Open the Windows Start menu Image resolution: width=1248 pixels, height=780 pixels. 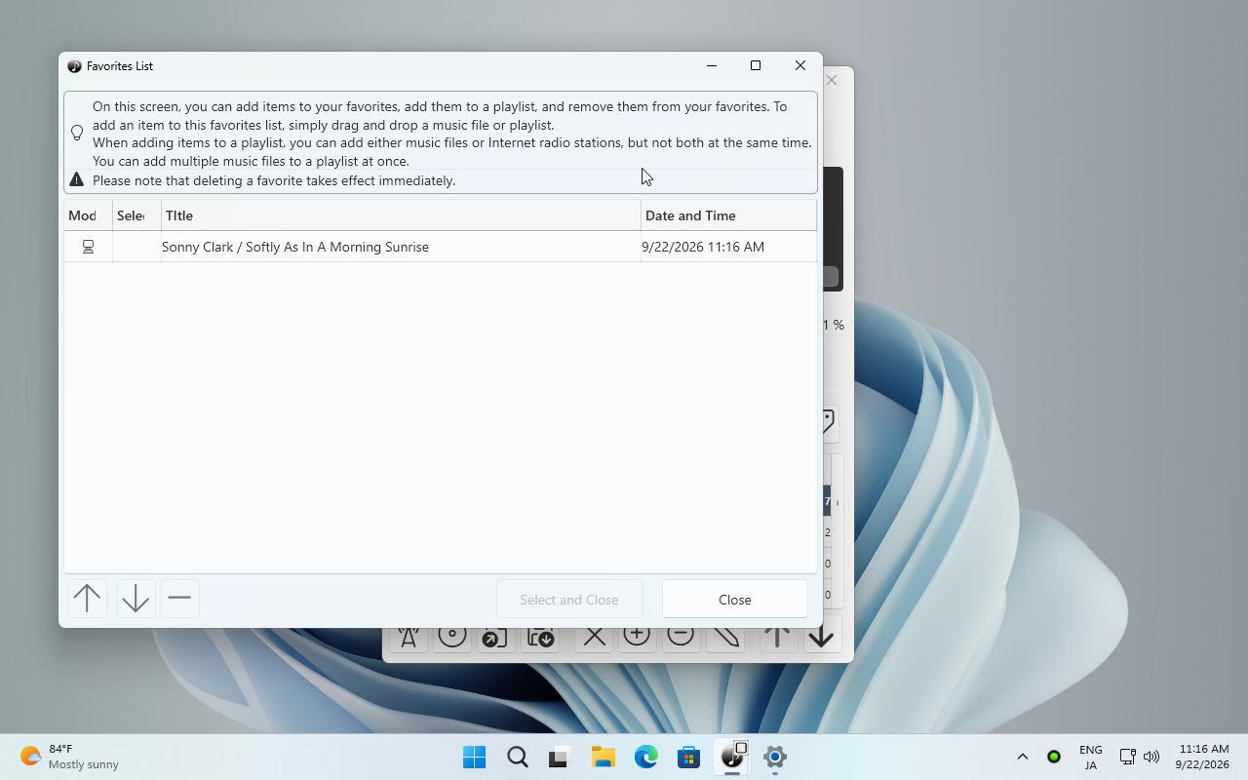click(x=475, y=757)
